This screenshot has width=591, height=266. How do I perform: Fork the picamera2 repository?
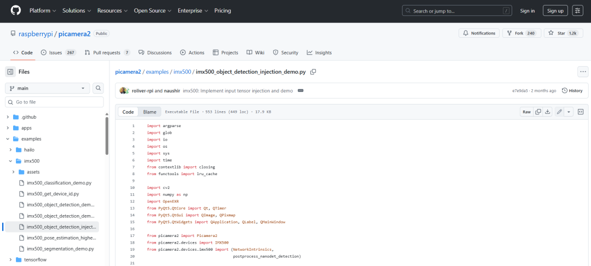[x=522, y=33]
